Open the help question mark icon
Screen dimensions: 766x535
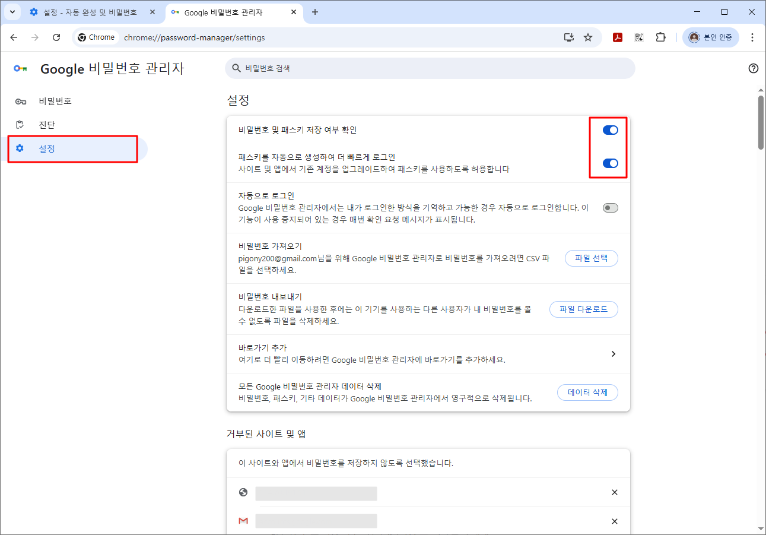(x=754, y=68)
